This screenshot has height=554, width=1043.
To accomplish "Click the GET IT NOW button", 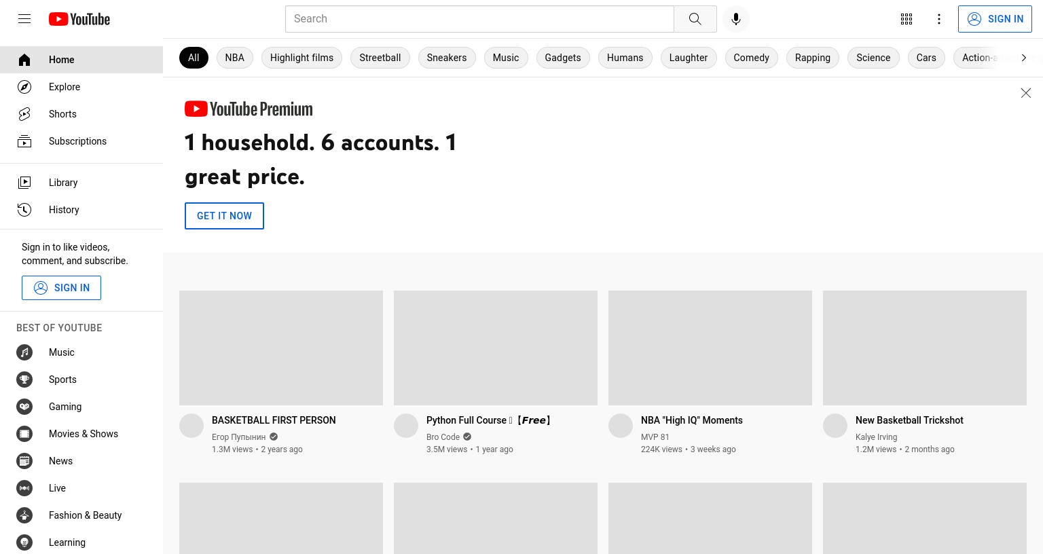I will pyautogui.click(x=224, y=216).
